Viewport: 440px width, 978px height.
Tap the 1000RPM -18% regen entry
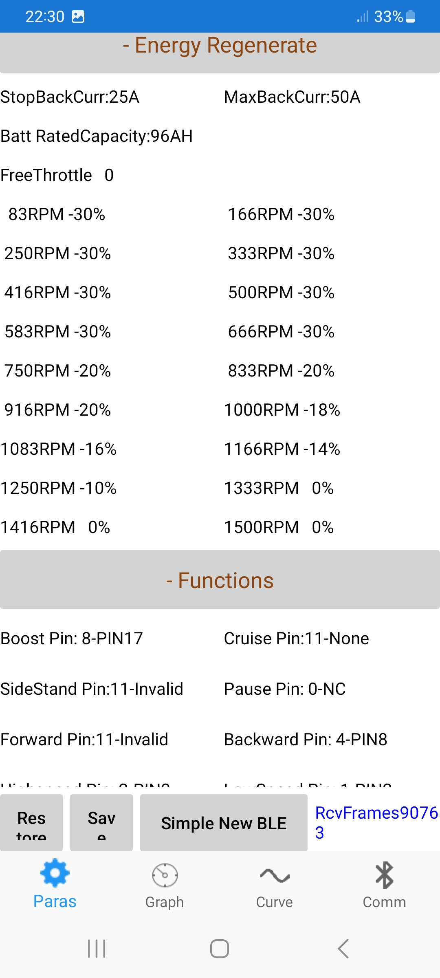tap(282, 410)
